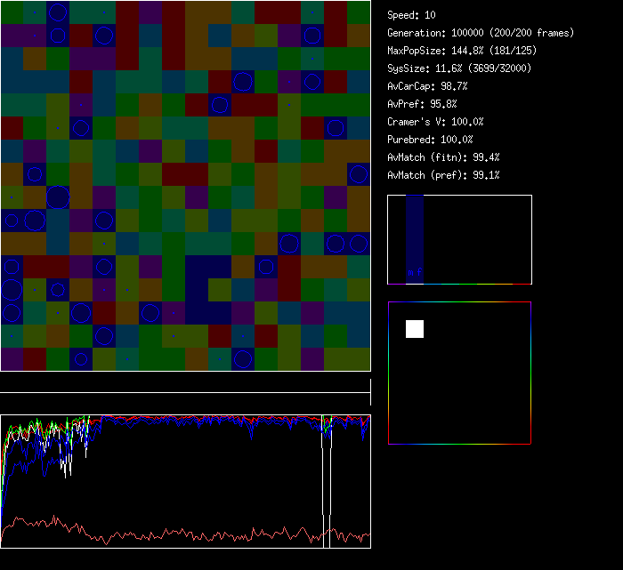
Task: Select the AvCarCap percentage readout
Action: pyautogui.click(x=427, y=86)
